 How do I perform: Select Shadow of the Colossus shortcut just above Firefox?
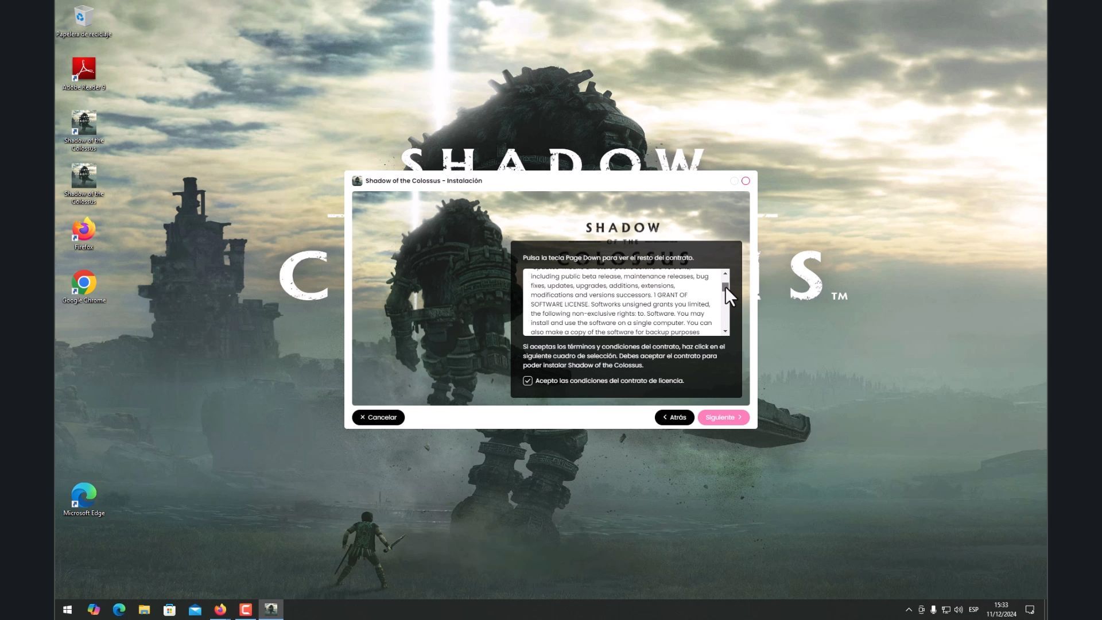[x=84, y=184]
